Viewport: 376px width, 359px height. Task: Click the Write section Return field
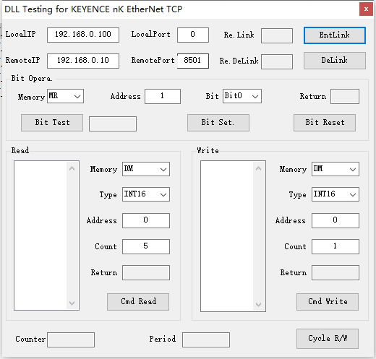click(x=336, y=272)
